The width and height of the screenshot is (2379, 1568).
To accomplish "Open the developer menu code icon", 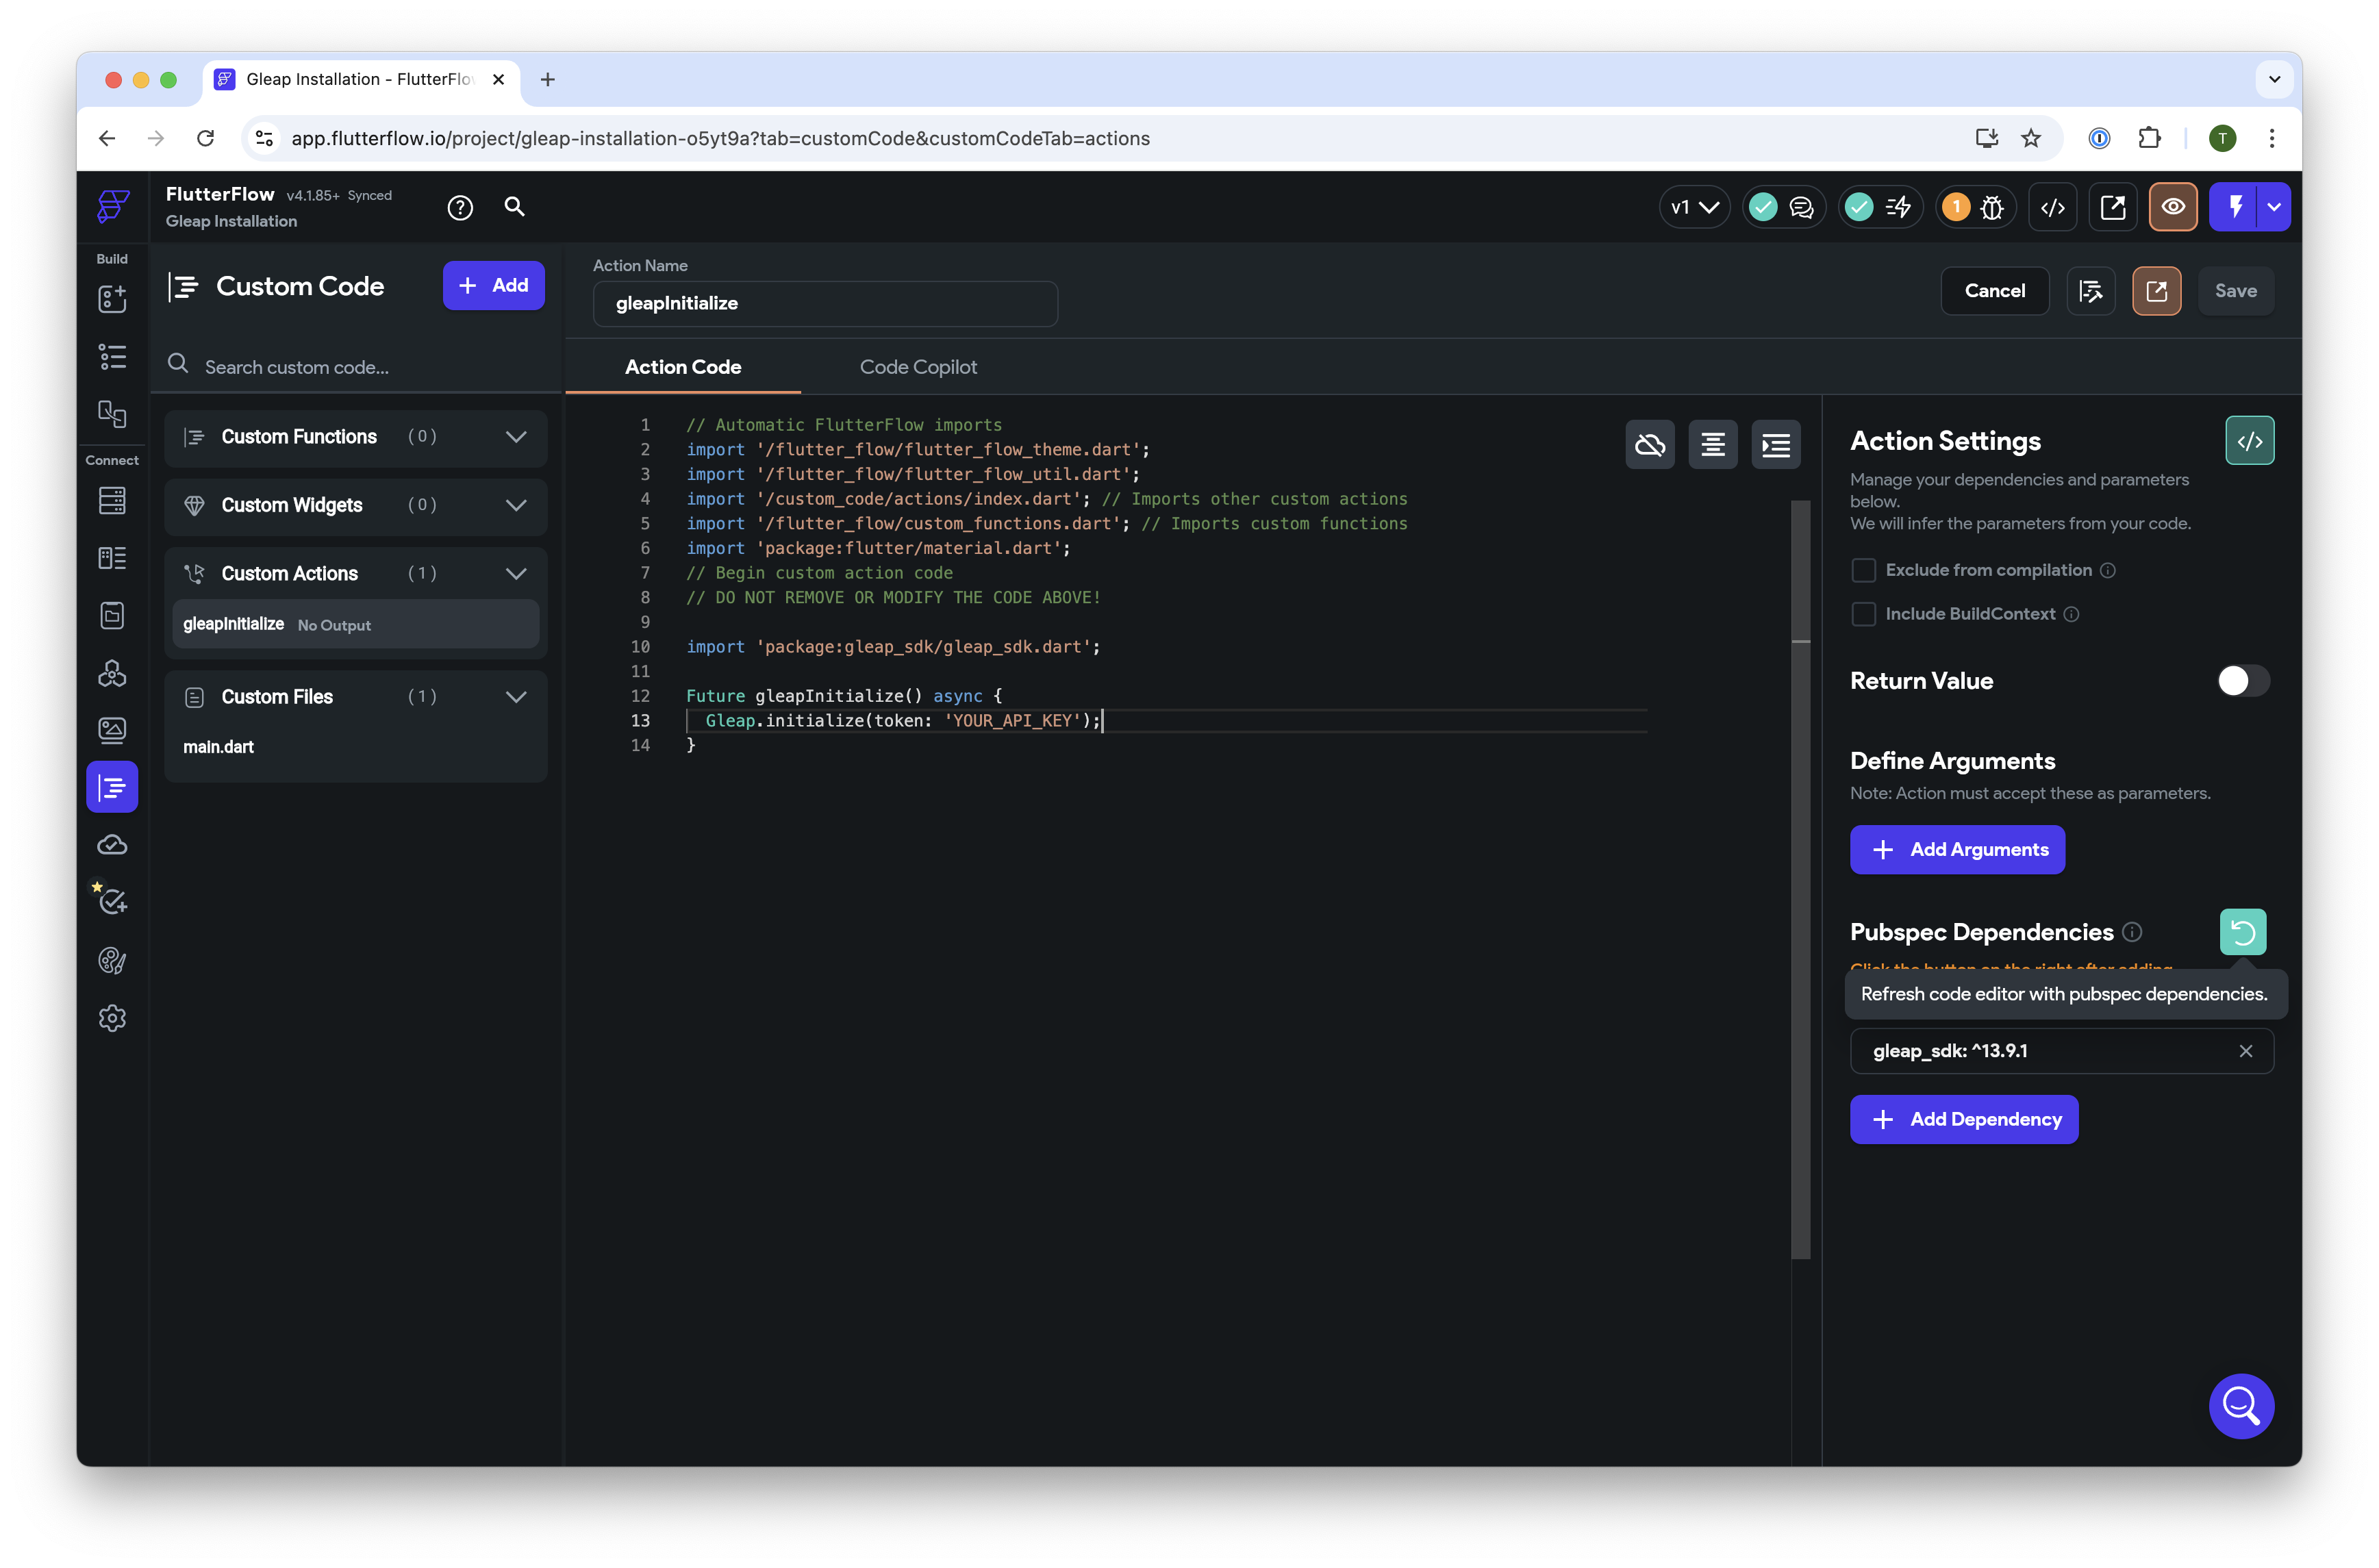I will pyautogui.click(x=2052, y=207).
